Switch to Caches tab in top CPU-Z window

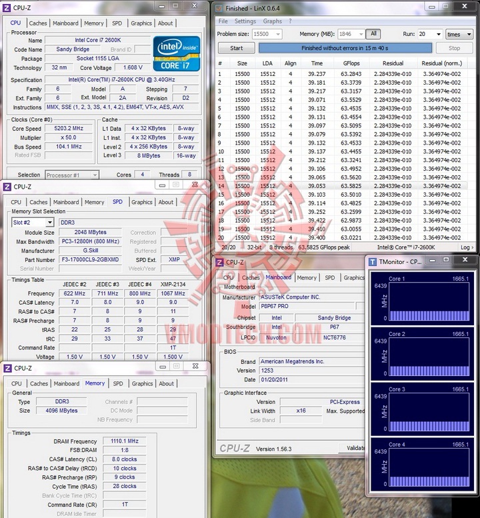click(38, 23)
